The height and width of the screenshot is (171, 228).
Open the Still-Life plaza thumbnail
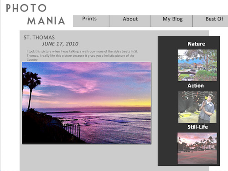click(197, 148)
